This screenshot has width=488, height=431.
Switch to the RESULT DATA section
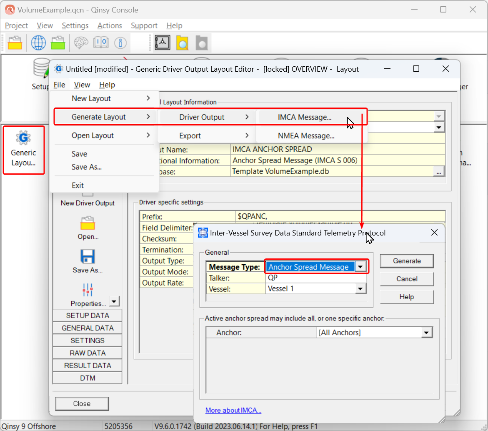88,366
